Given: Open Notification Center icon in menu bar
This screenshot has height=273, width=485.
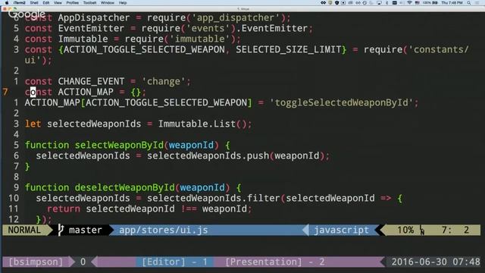Looking at the screenshot, I should point(478,3).
